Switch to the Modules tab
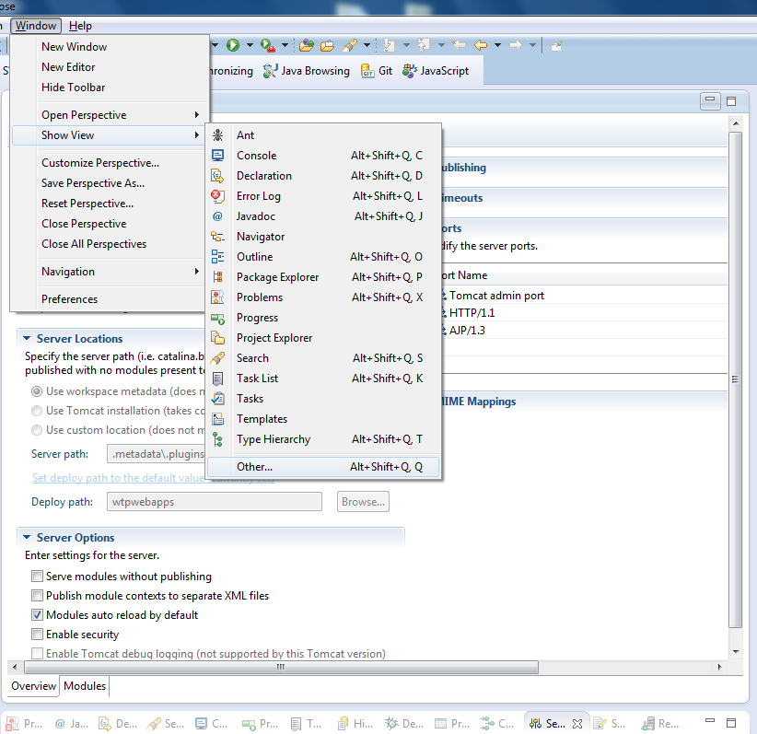The width and height of the screenshot is (757, 734). [x=84, y=685]
